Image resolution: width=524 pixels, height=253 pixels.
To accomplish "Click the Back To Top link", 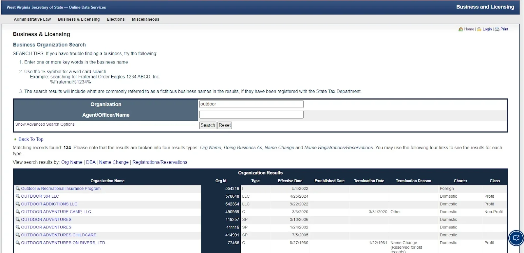I will 31,139.
